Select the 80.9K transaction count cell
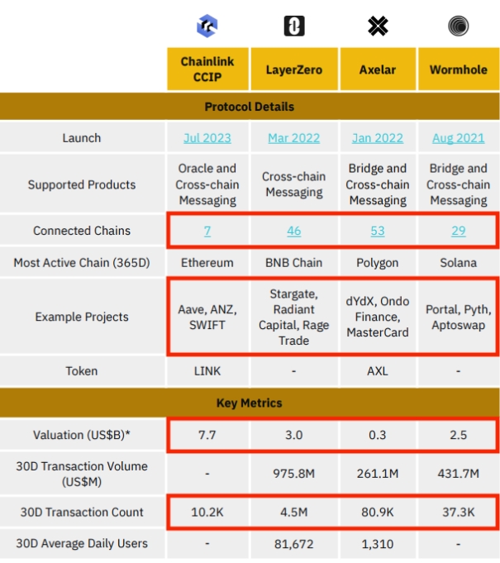The width and height of the screenshot is (500, 563). click(378, 512)
